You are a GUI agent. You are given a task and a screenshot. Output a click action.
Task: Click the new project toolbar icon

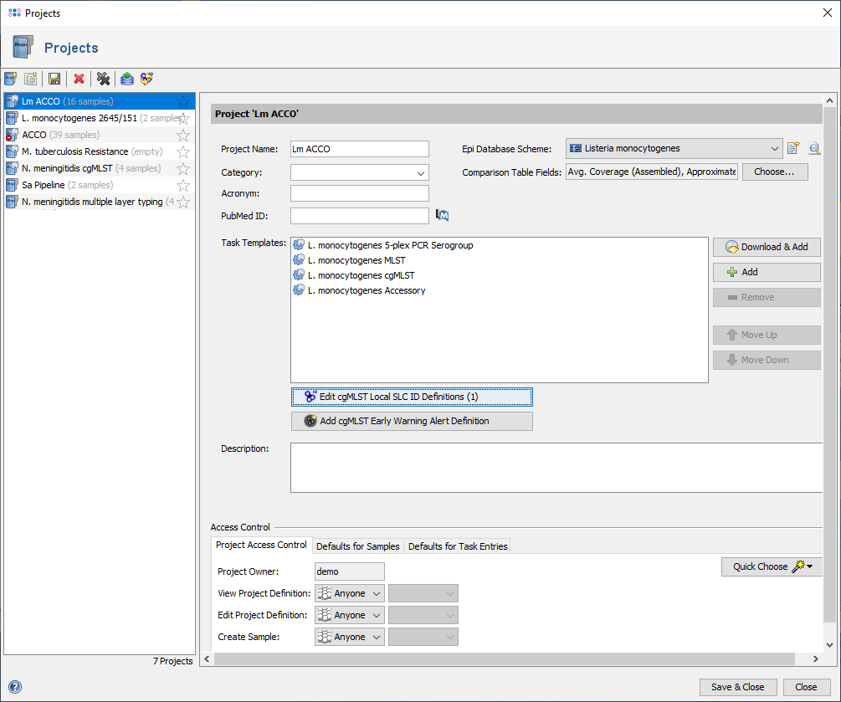click(x=11, y=79)
